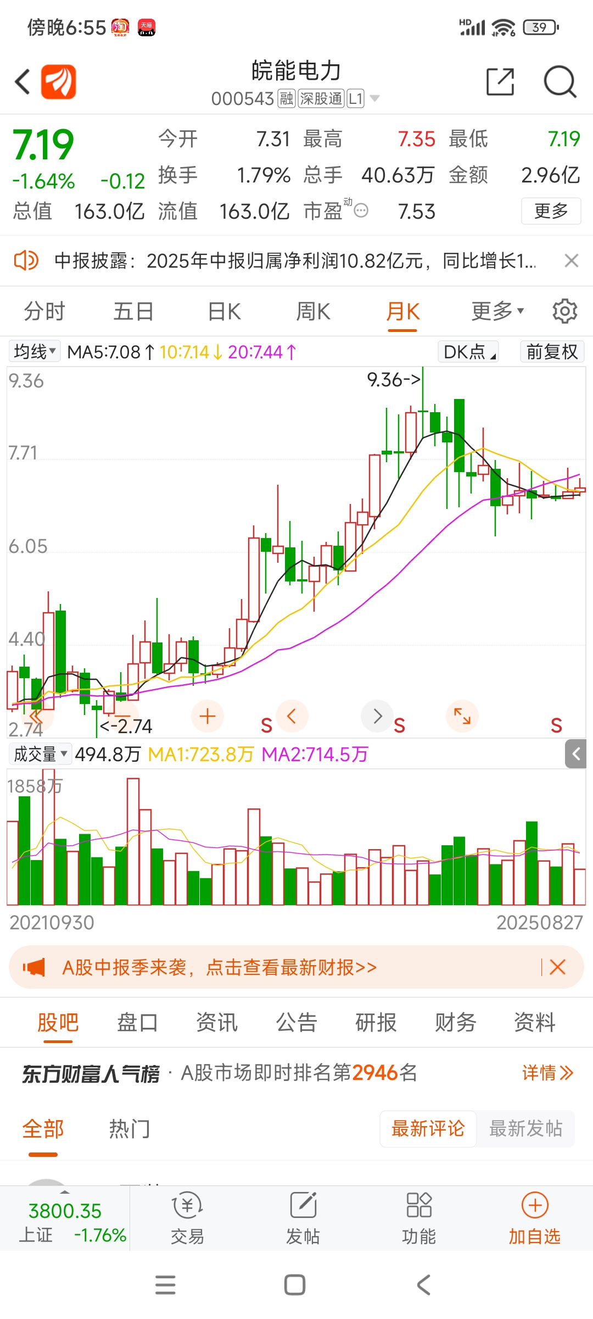Tap the 20210930 start date label
This screenshot has width=593, height=1319.
(52, 922)
